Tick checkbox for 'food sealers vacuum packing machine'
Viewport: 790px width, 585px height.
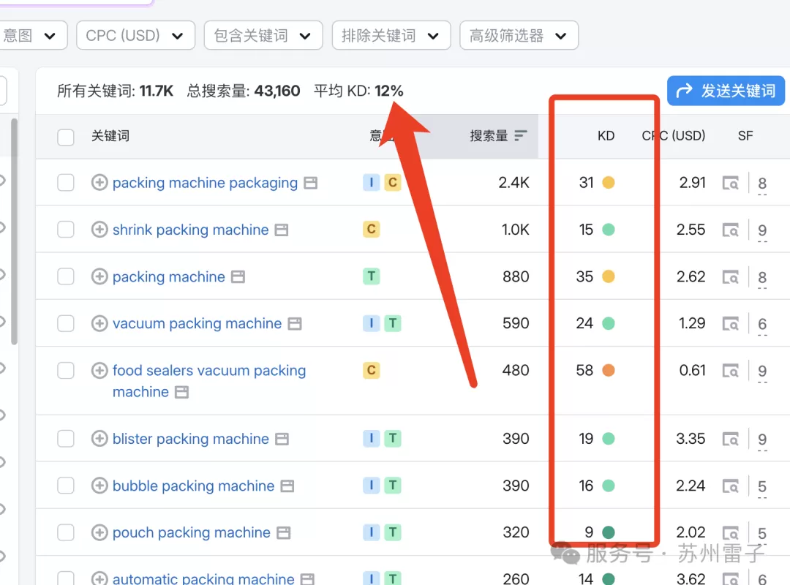[x=66, y=370]
